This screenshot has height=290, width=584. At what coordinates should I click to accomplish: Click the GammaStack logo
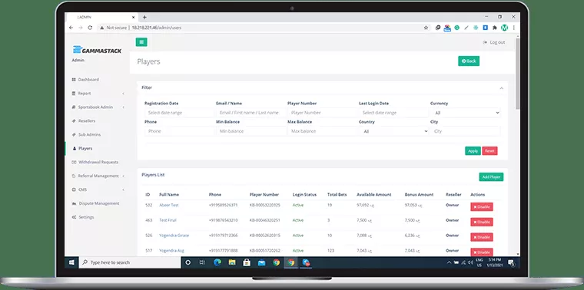pyautogui.click(x=98, y=50)
